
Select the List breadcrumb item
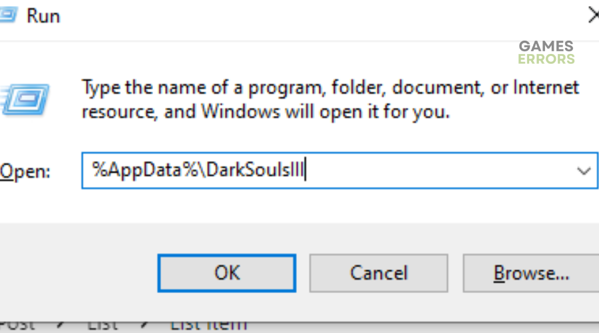[x=102, y=326]
